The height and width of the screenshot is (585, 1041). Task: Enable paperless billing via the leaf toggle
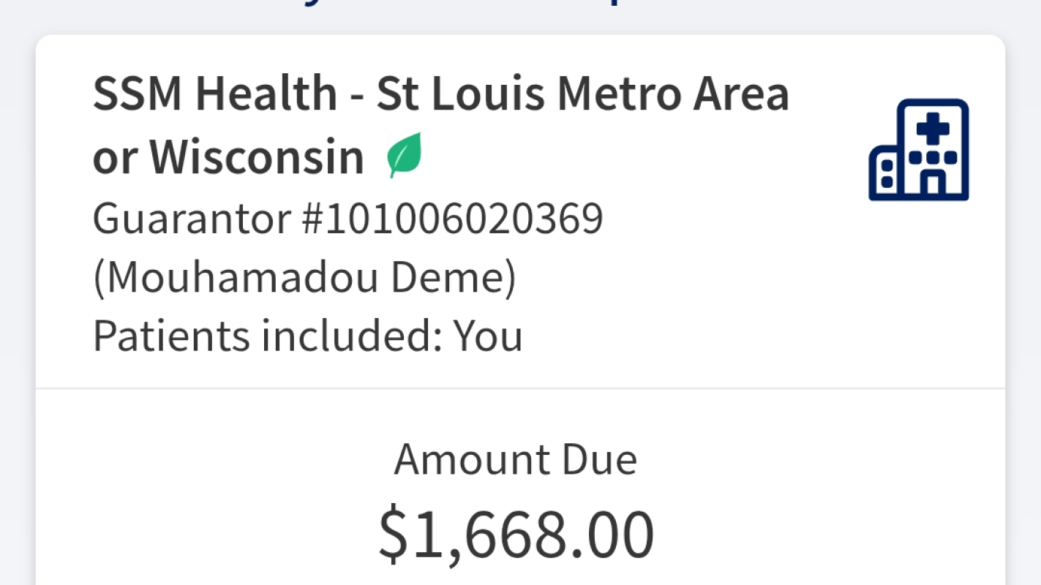pyautogui.click(x=405, y=153)
